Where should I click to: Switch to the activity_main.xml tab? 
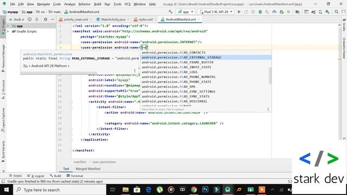point(74,19)
